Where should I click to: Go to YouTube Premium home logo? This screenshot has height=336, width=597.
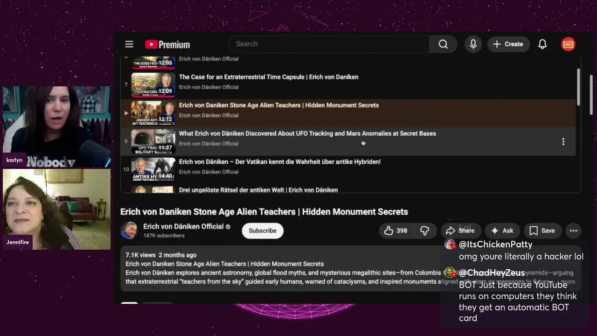[167, 45]
